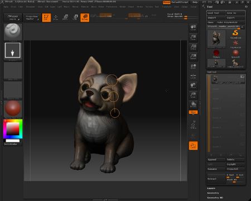Click the Scale view icon on right shelf
This screenshot has height=201, width=251.
click(193, 95)
